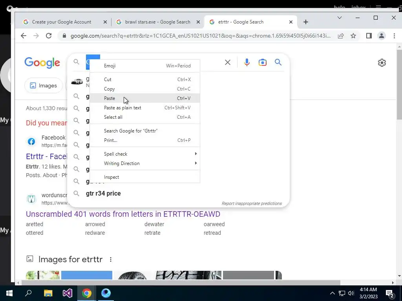Share this page via the share icon
This screenshot has width=402, height=301.
(x=341, y=36)
